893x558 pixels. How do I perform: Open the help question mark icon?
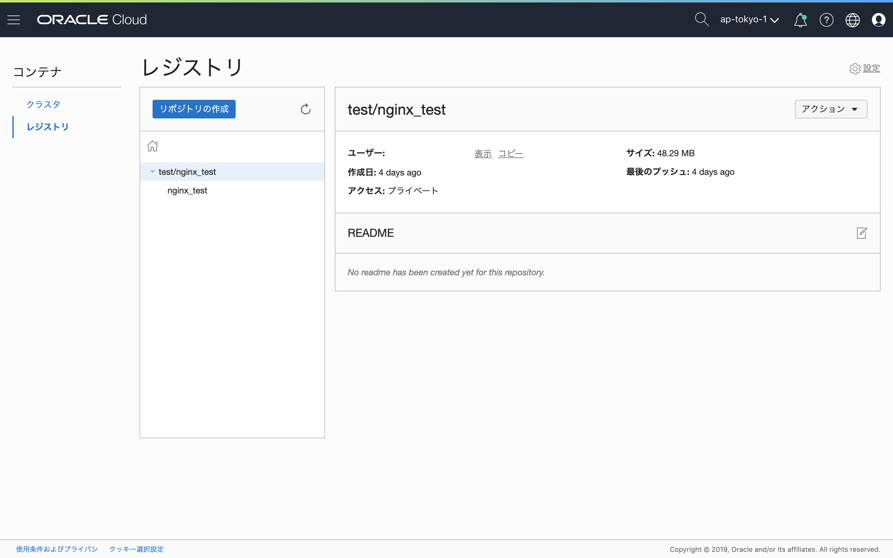pyautogui.click(x=826, y=20)
